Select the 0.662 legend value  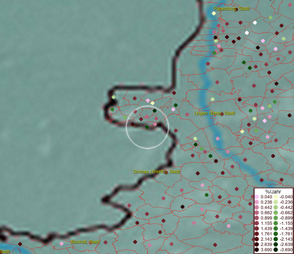(x=266, y=213)
